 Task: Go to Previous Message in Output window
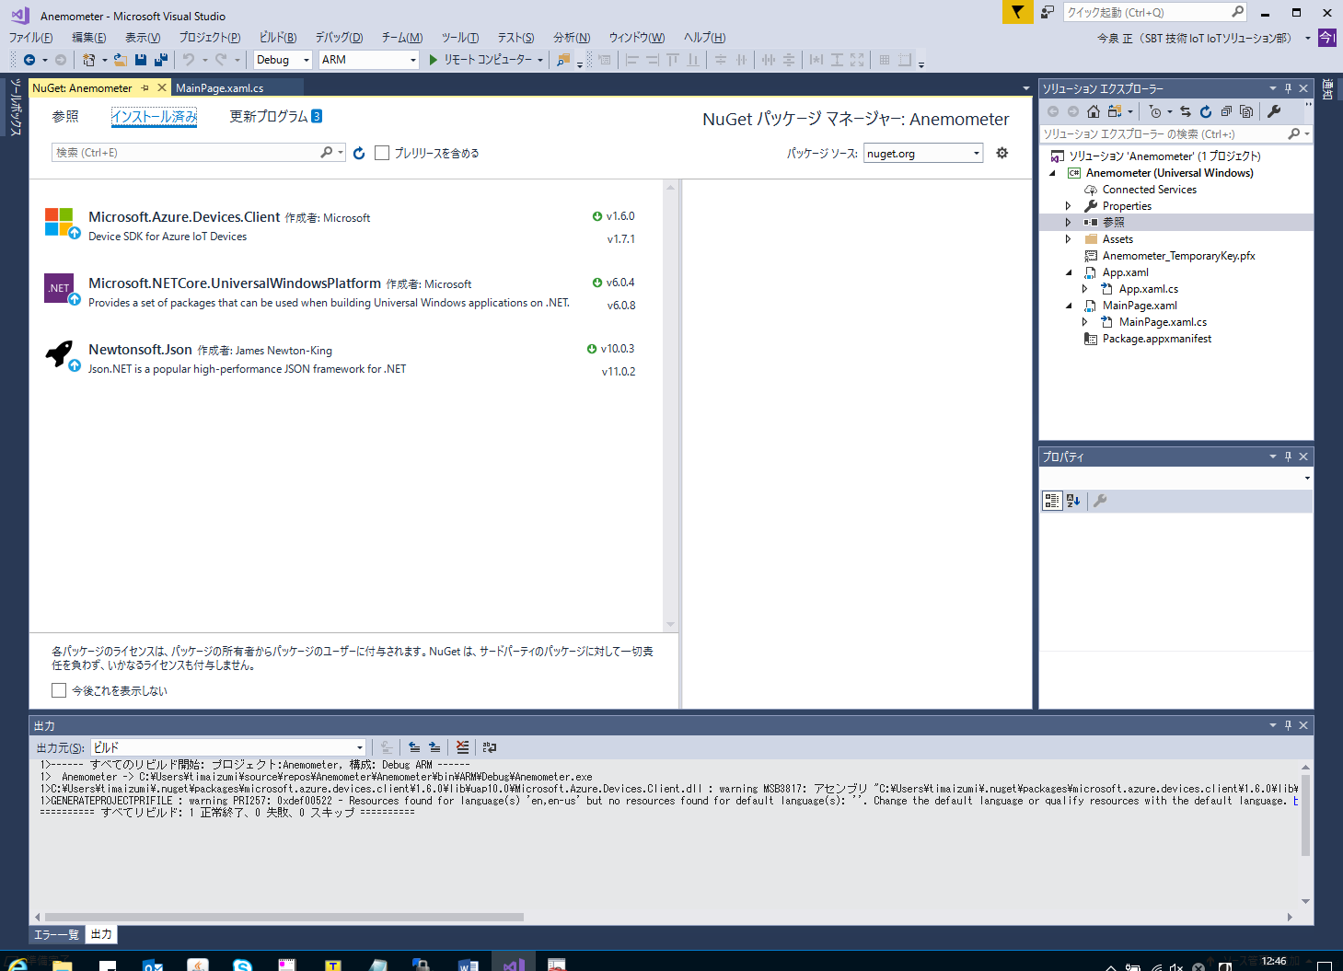click(x=414, y=747)
